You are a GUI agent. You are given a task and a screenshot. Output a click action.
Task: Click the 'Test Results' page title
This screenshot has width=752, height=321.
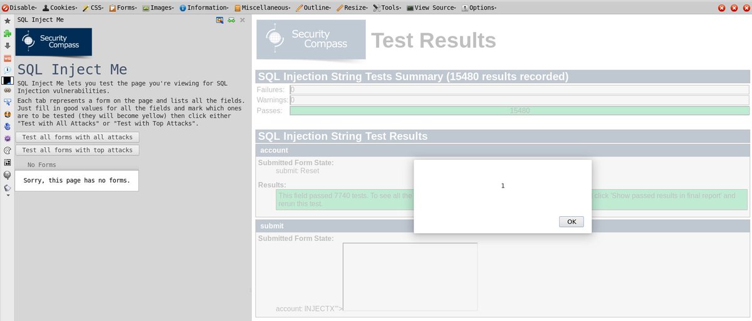click(x=434, y=41)
